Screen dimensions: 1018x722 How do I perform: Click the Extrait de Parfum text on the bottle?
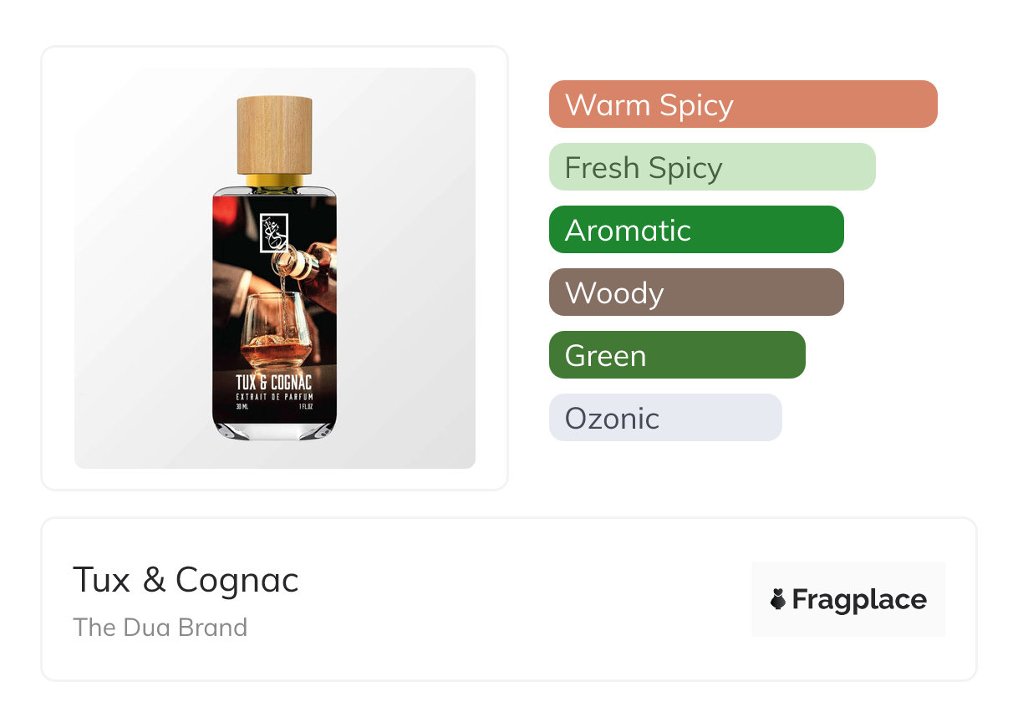[274, 396]
